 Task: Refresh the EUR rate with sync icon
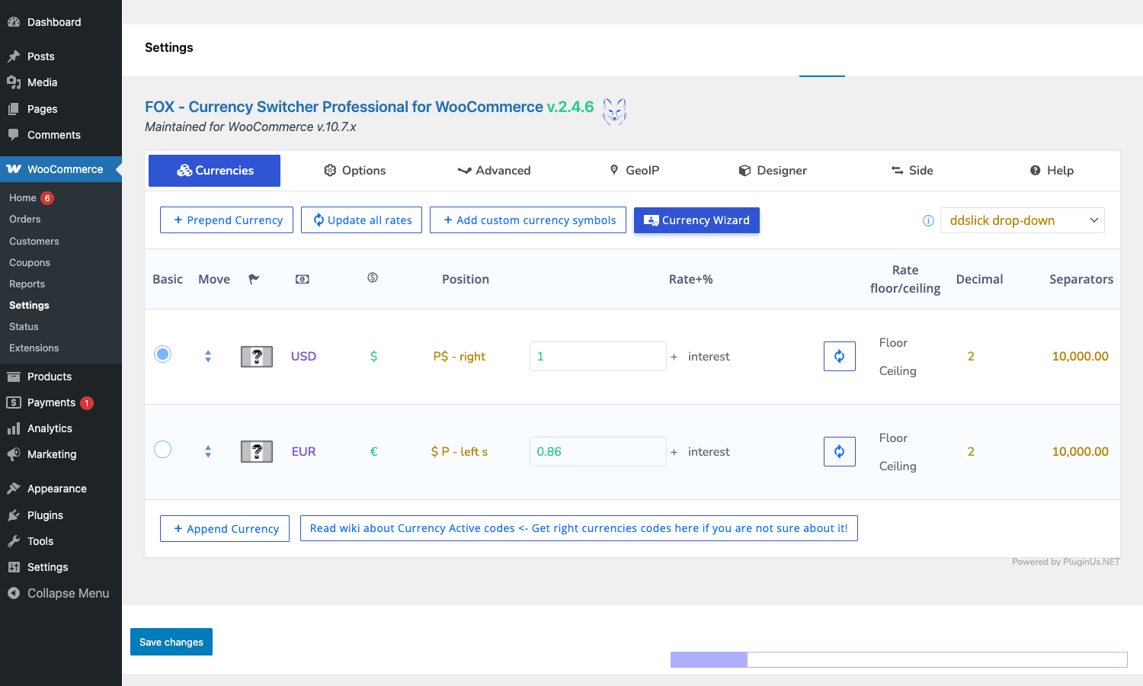click(x=840, y=451)
